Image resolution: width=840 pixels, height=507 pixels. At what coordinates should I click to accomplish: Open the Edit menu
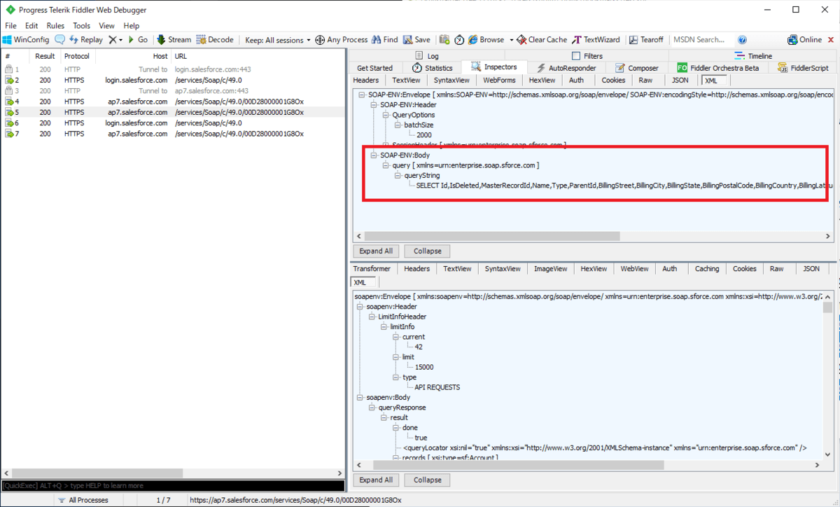[31, 26]
